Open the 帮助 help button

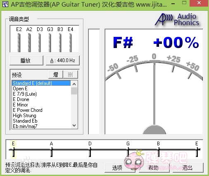154,168
